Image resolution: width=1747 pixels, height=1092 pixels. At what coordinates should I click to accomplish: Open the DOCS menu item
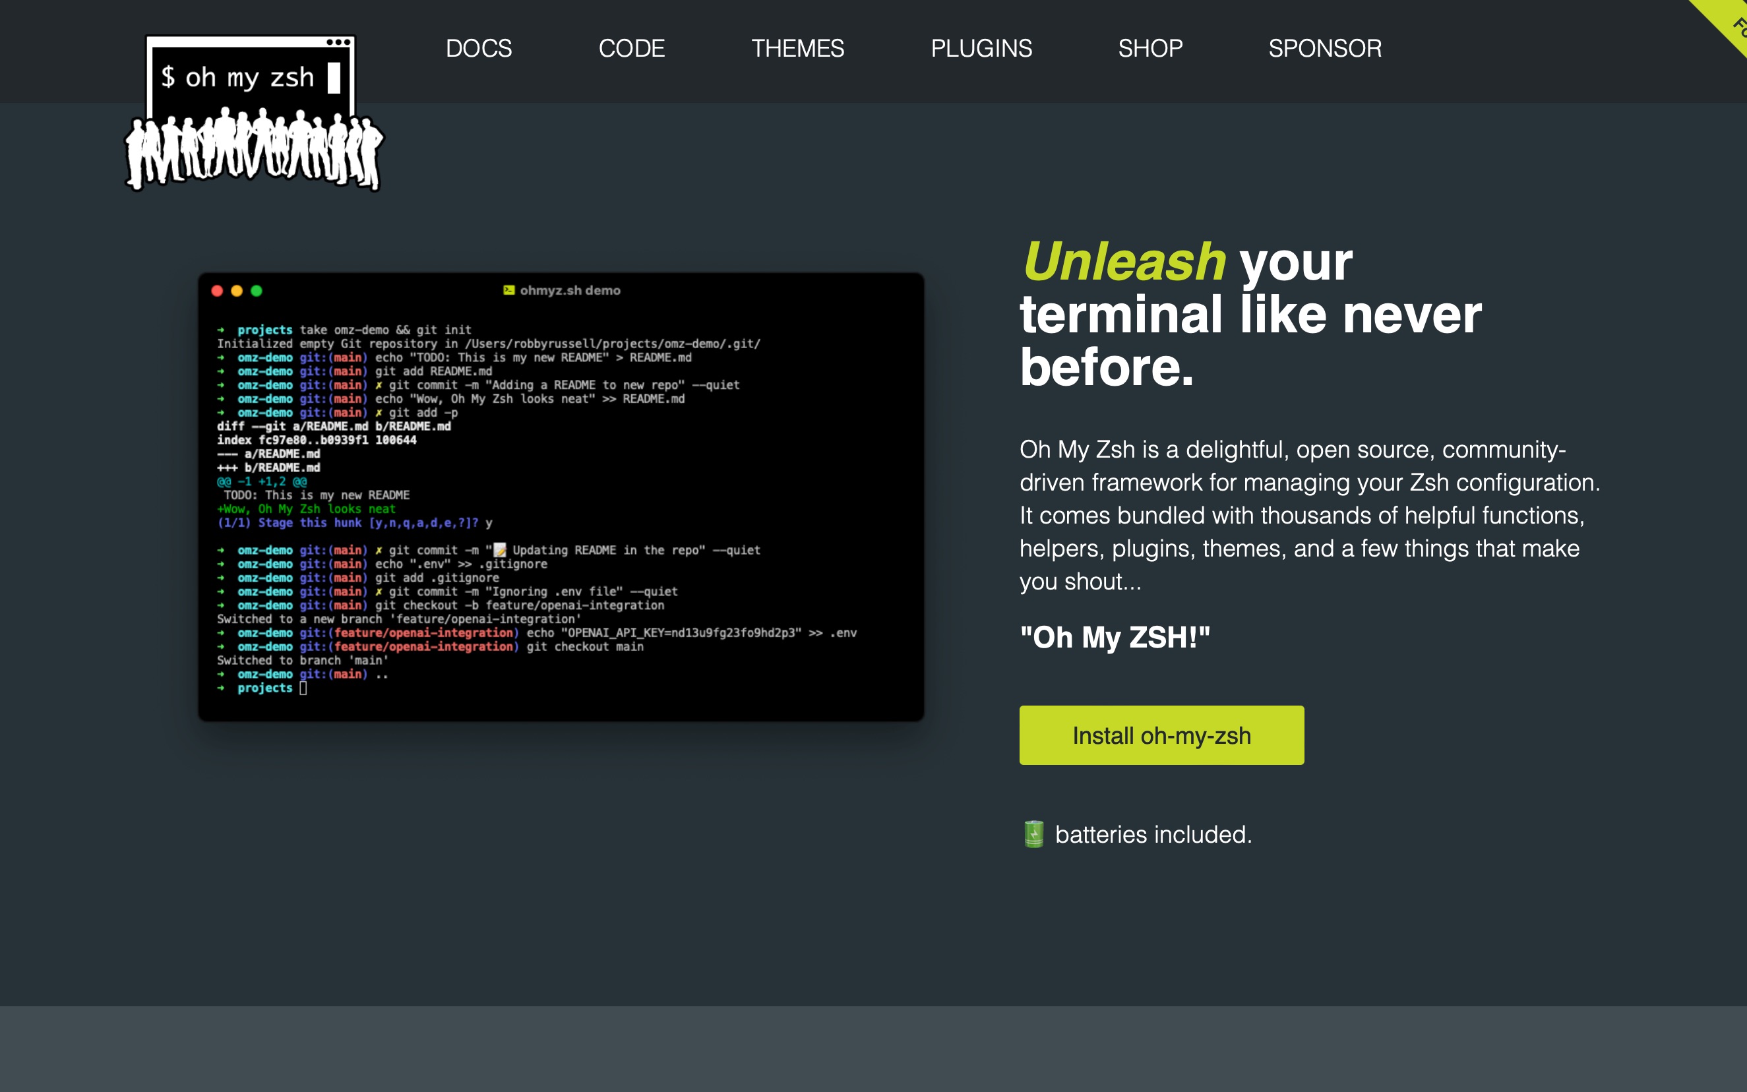click(478, 48)
